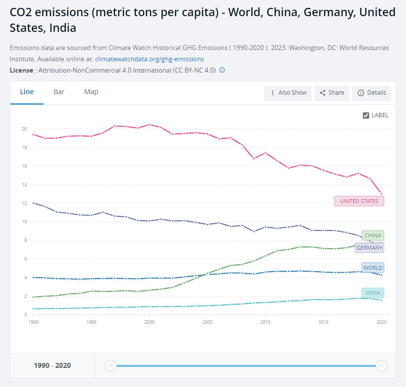
Task: Select the Line tab
Action: 27,92
